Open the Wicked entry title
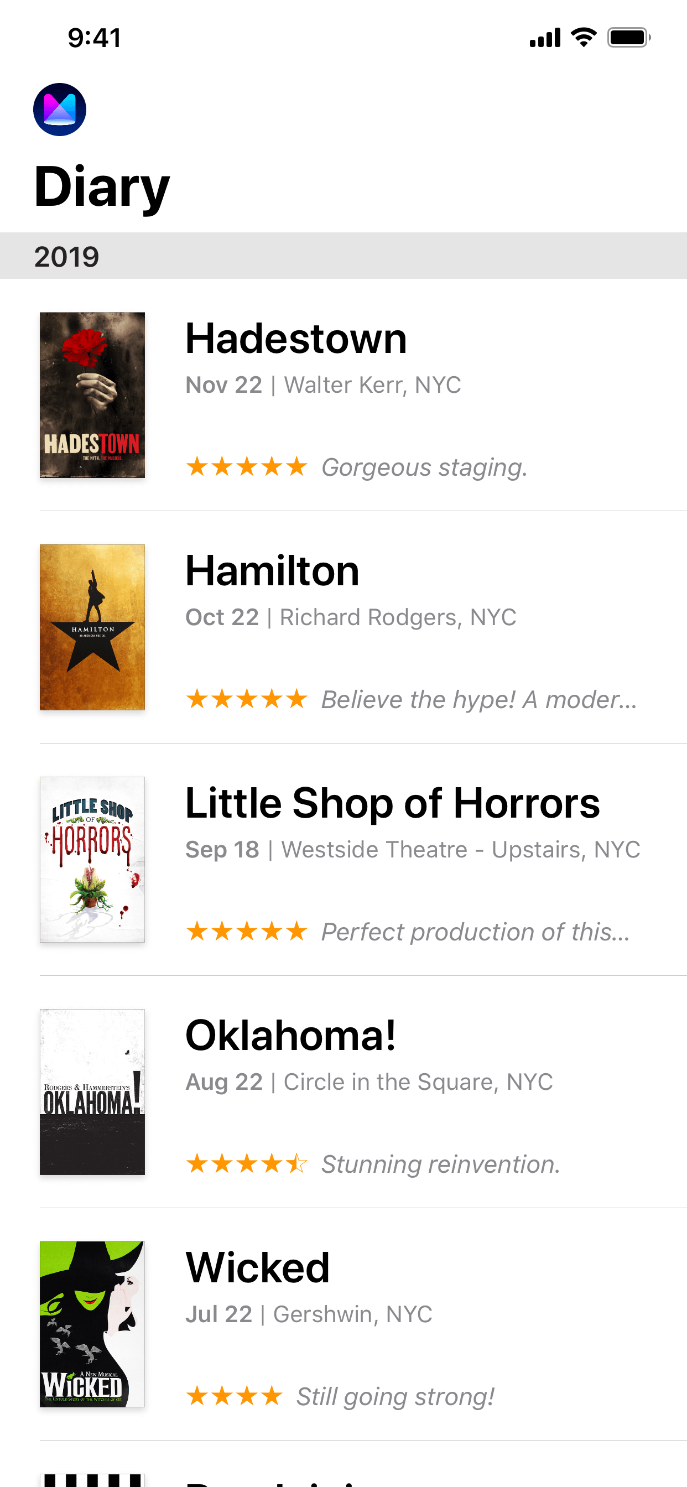Screen dimensions: 687x1487 [x=257, y=1267]
